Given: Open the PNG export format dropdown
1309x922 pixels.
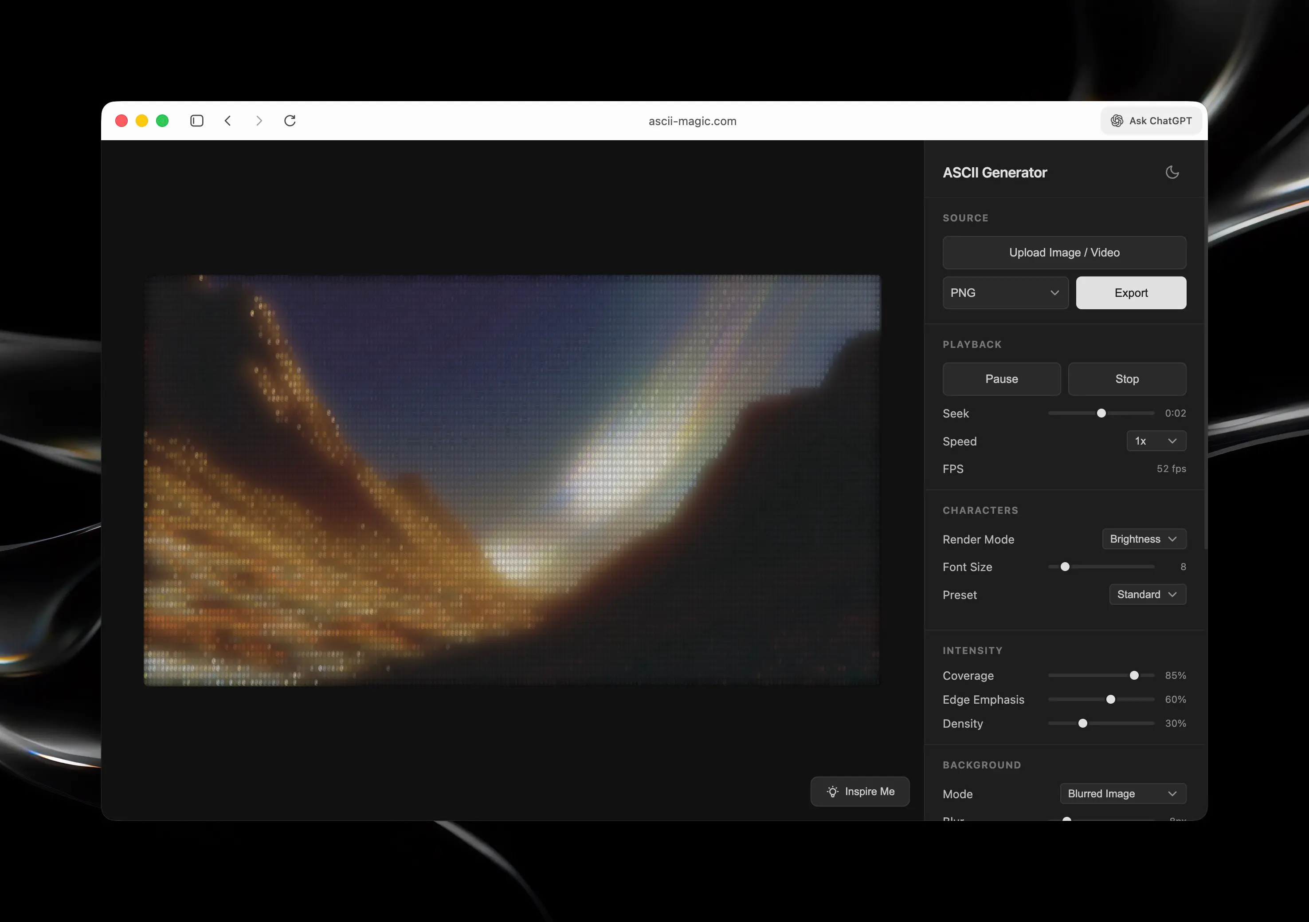Looking at the screenshot, I should (1004, 293).
